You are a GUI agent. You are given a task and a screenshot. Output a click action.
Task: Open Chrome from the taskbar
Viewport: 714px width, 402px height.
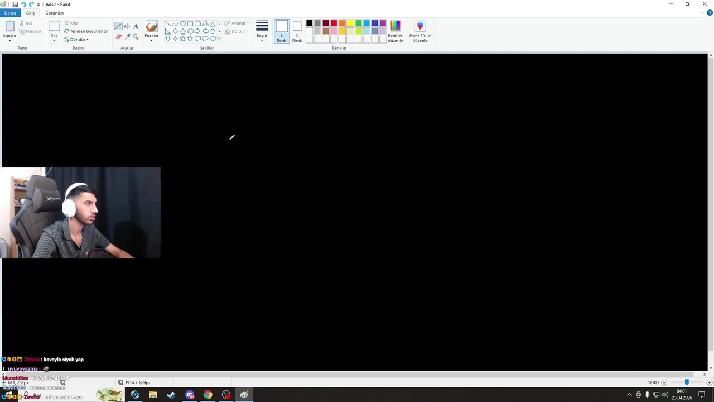(x=208, y=395)
